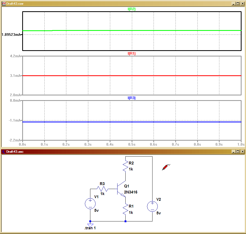Click the I(R2) green trace label

(x=131, y=9)
